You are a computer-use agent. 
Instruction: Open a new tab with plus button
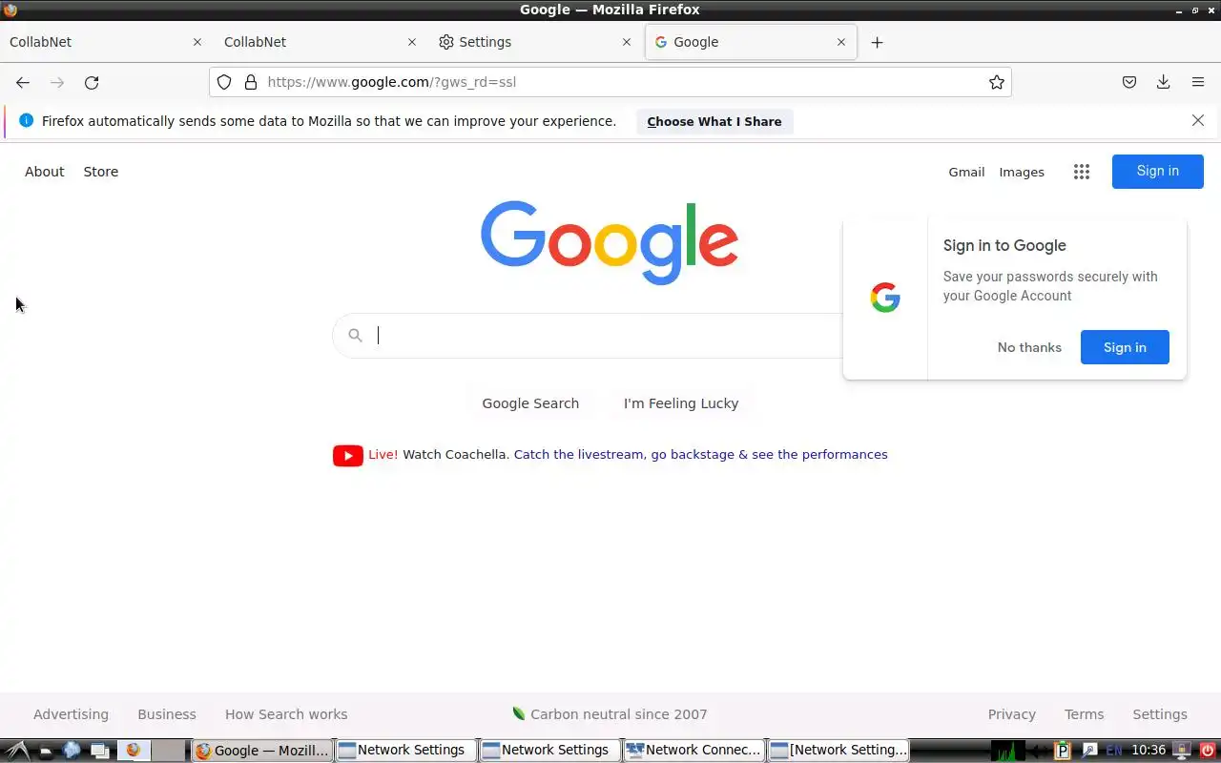coord(878,42)
